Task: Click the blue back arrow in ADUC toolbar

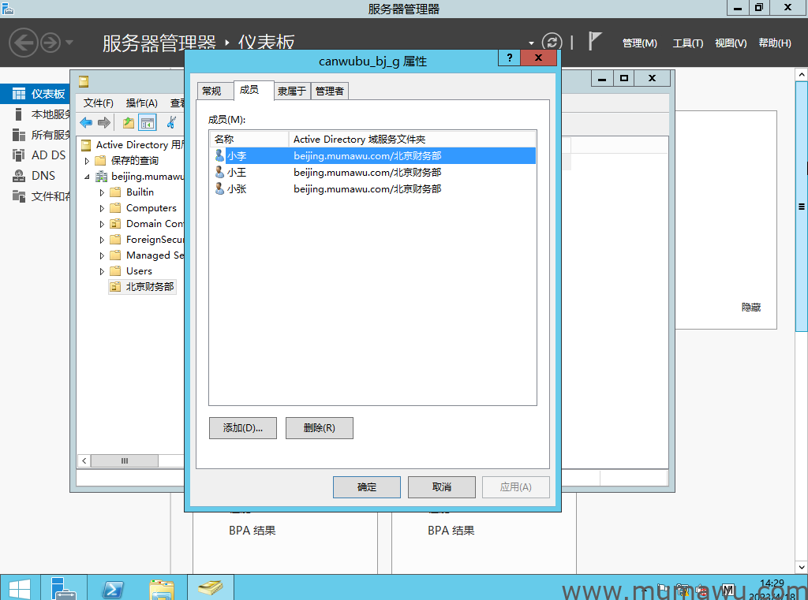Action: (x=86, y=122)
